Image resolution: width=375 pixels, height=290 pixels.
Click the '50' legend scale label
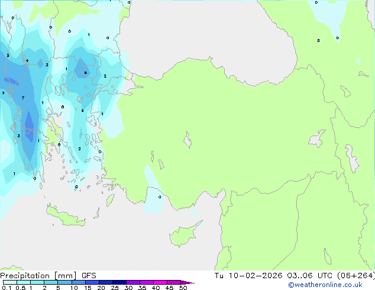[183, 288]
